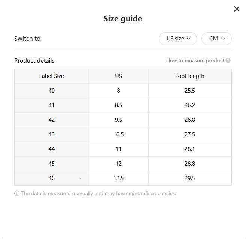Click the Product details heading

(34, 60)
